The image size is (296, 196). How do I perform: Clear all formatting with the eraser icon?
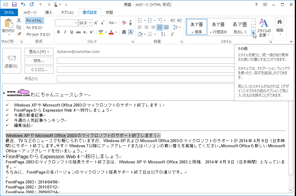point(124,23)
